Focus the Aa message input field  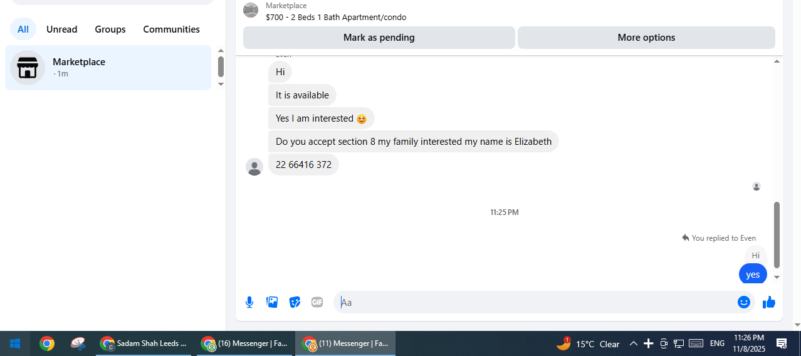coord(536,302)
